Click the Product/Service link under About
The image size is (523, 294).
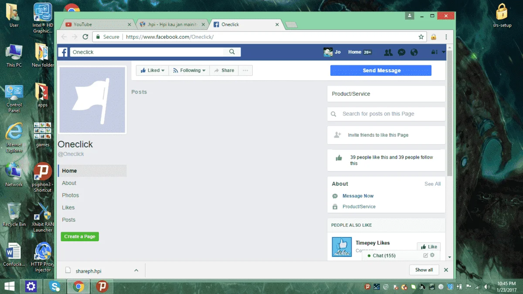pyautogui.click(x=359, y=207)
